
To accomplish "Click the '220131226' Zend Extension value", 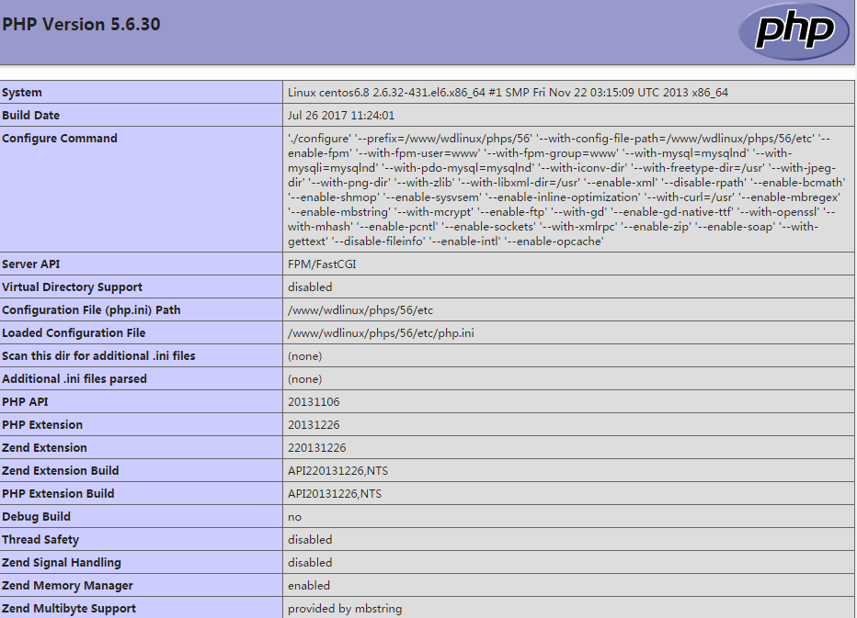I will pos(317,448).
